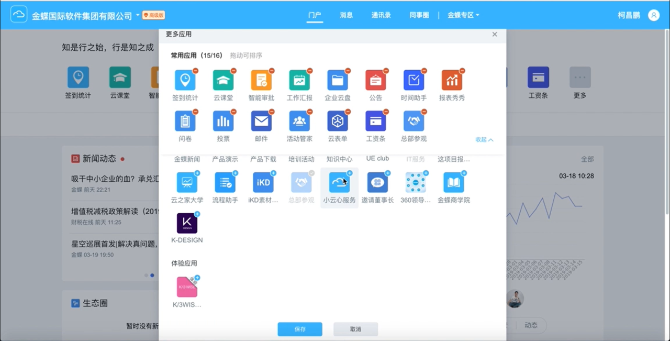Add 云之家大学 with its plus badge
The width and height of the screenshot is (670, 341).
(x=197, y=173)
